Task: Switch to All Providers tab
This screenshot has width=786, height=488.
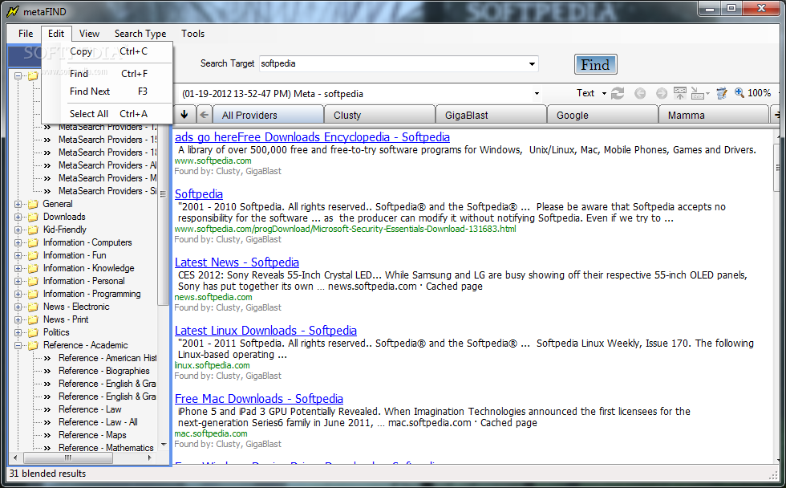Action: coord(268,115)
